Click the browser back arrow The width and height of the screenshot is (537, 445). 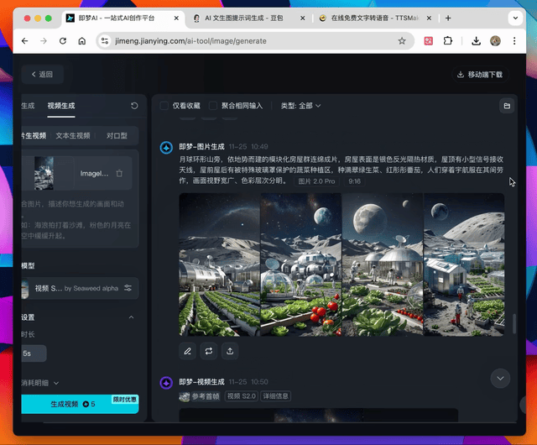click(x=24, y=41)
